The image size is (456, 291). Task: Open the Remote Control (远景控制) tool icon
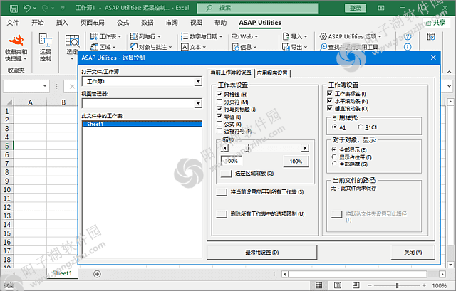coord(46,40)
